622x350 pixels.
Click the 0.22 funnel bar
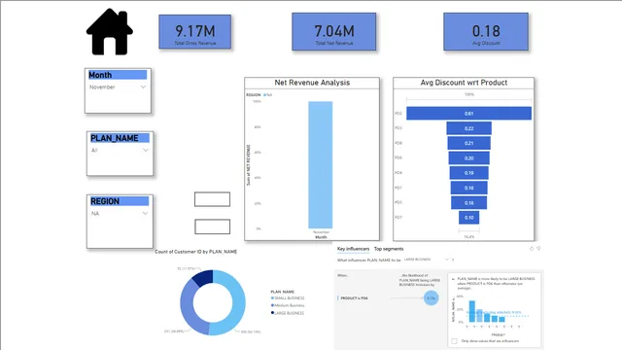pos(468,128)
